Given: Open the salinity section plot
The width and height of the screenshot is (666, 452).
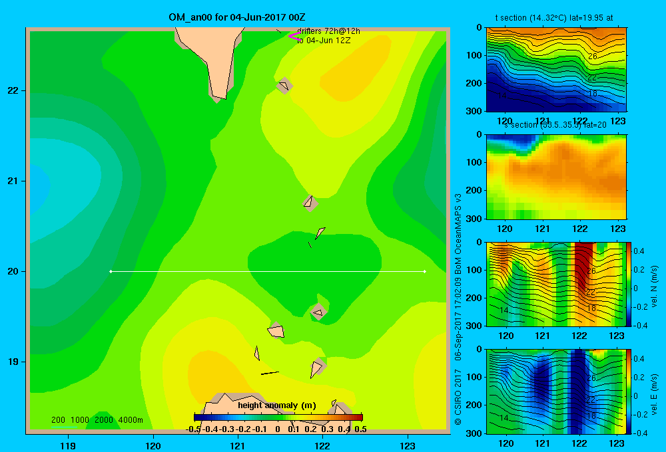Looking at the screenshot, I should (x=556, y=177).
